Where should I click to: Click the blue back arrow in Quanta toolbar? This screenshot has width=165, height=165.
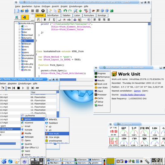point(102,11)
